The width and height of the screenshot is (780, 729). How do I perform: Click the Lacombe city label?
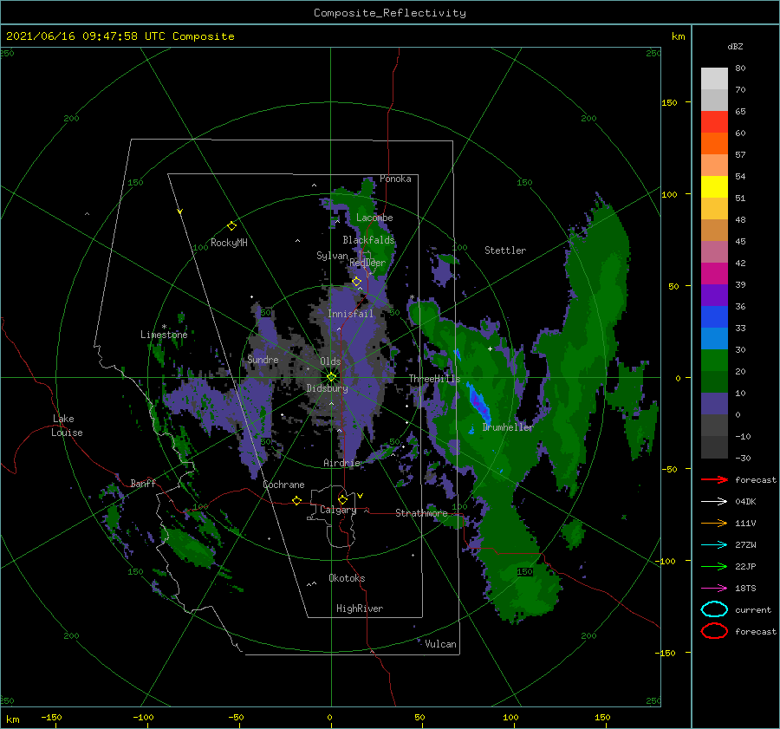(374, 218)
